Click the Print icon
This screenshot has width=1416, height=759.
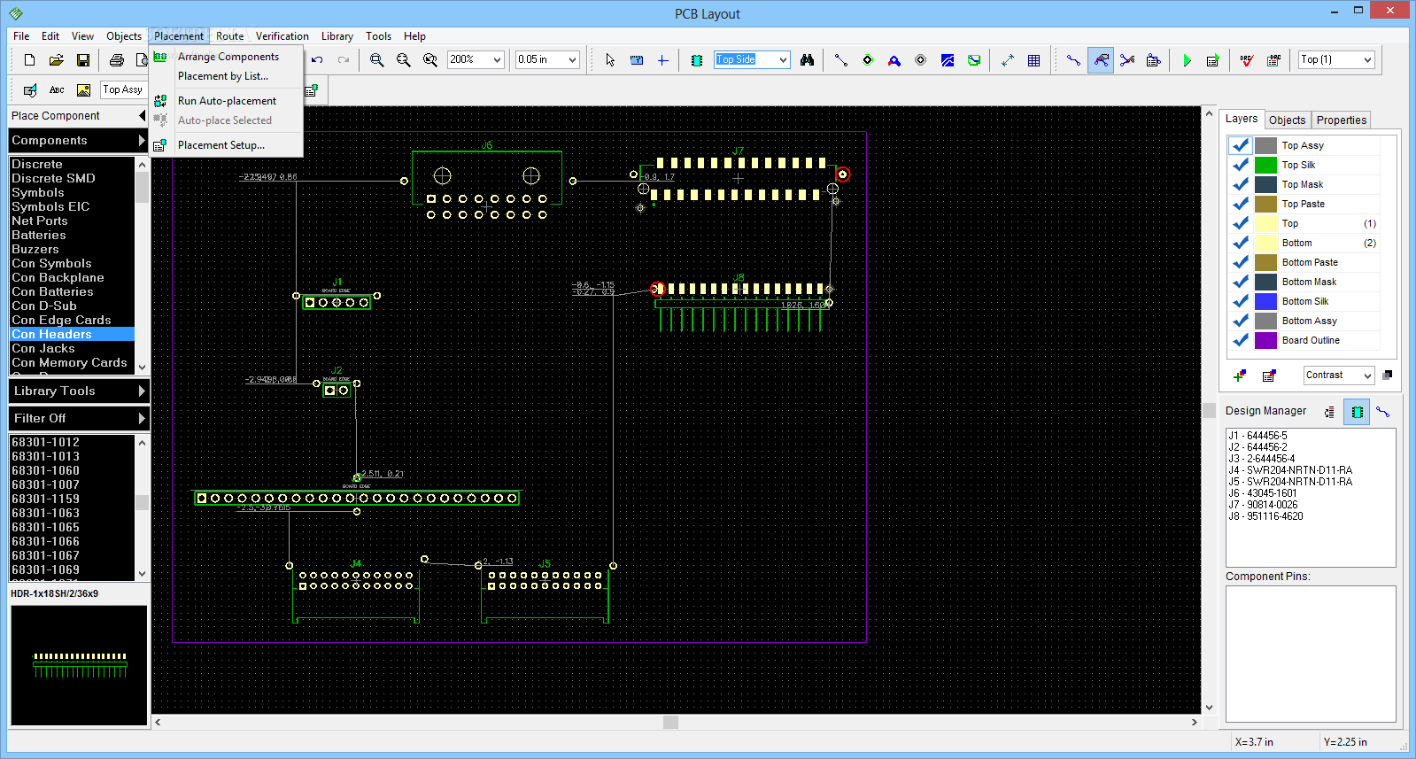(116, 60)
